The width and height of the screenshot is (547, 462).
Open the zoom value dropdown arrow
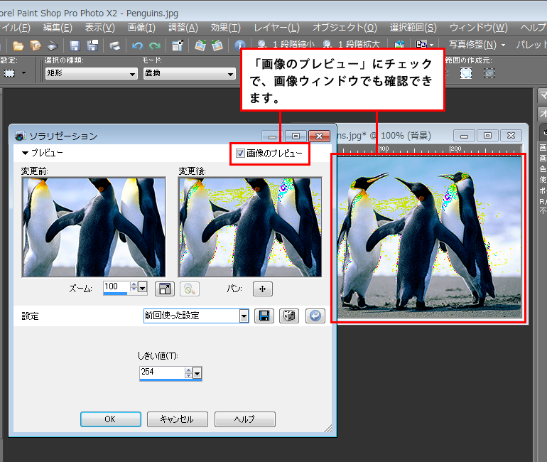click(x=142, y=288)
